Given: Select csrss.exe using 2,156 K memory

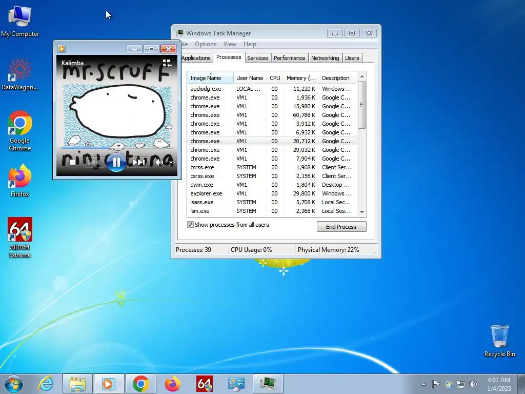Looking at the screenshot, I should 272,176.
